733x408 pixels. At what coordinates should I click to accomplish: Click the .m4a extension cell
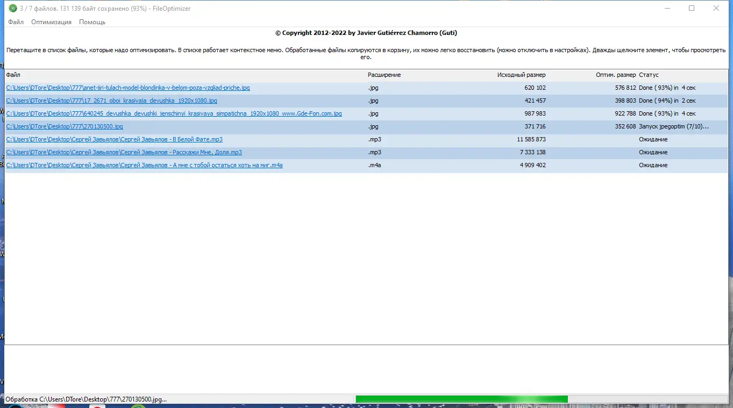(374, 165)
